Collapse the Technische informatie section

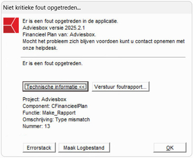click(55, 86)
